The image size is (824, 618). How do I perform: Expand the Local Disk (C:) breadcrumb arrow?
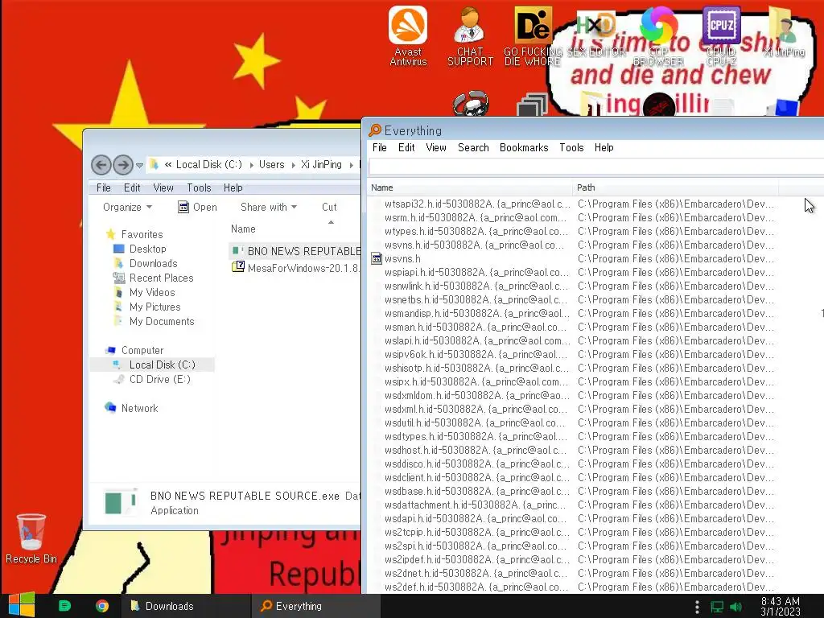click(x=251, y=165)
